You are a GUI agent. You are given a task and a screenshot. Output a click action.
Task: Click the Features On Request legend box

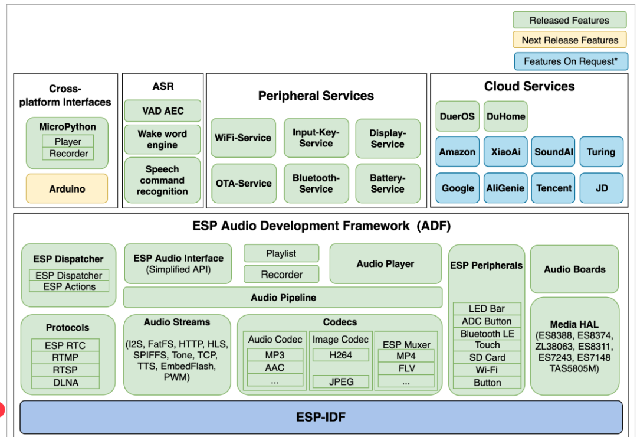click(x=571, y=61)
